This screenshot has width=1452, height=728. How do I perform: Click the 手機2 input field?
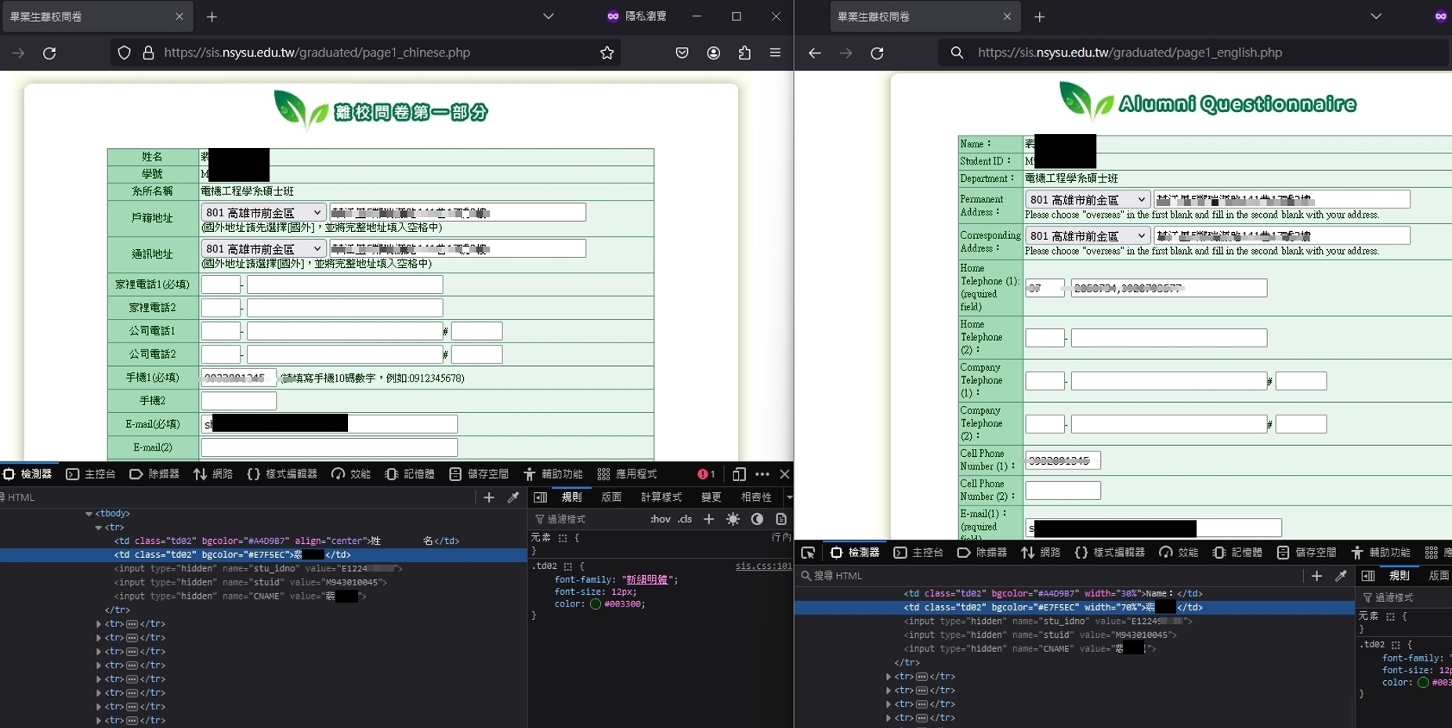coord(239,400)
